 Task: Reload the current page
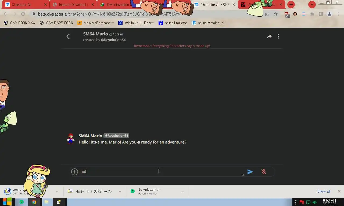(23, 14)
